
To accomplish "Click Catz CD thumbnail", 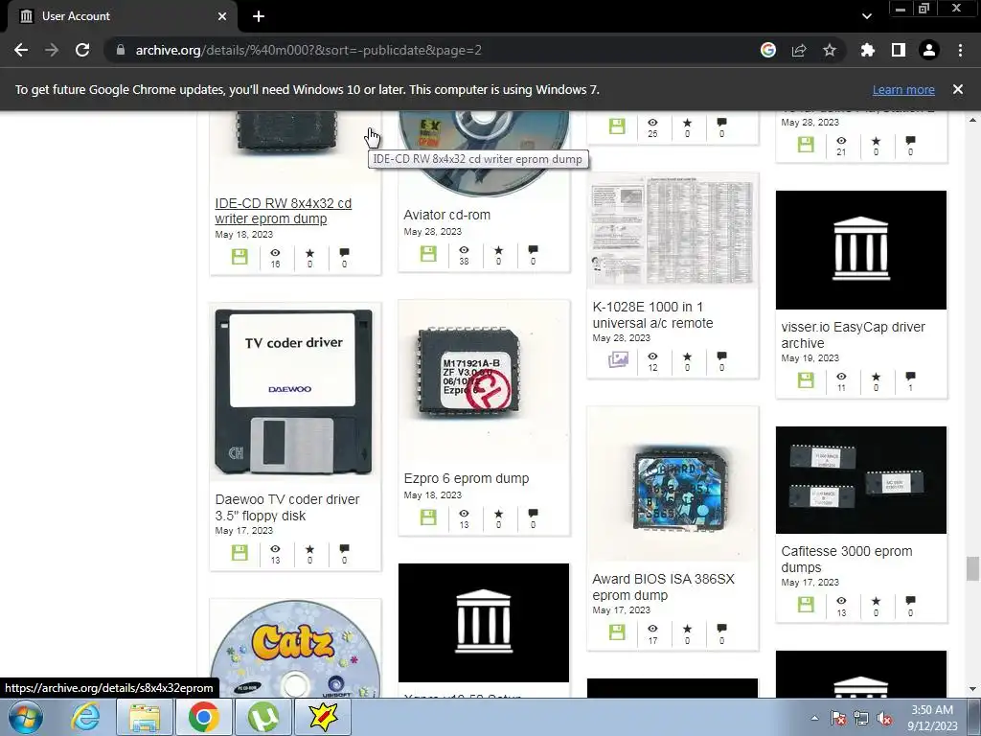I will pyautogui.click(x=295, y=649).
